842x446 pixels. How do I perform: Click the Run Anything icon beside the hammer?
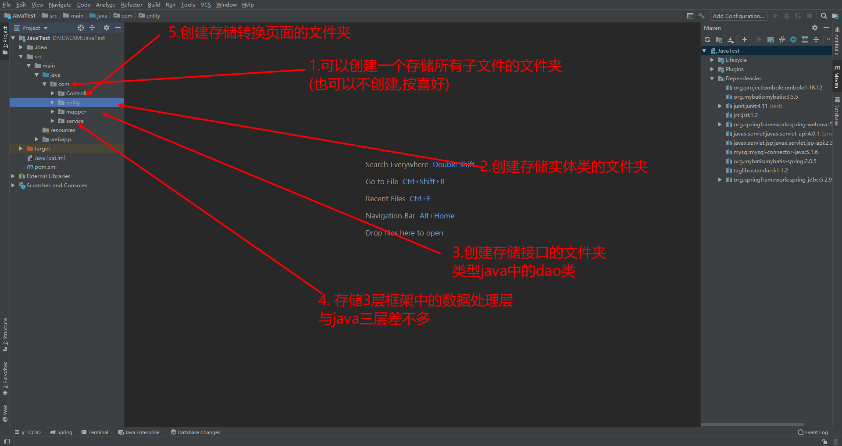[x=690, y=16]
